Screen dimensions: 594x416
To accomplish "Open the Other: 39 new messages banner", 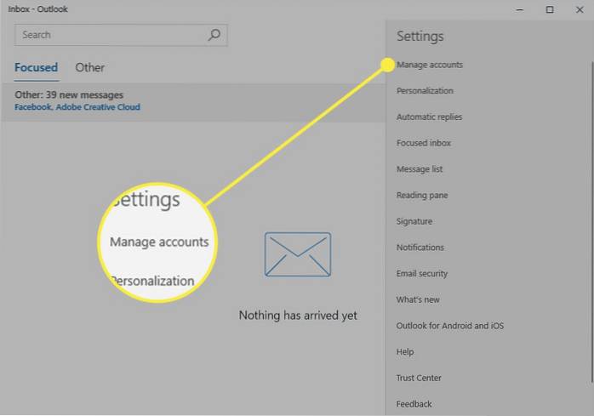I will [77, 100].
